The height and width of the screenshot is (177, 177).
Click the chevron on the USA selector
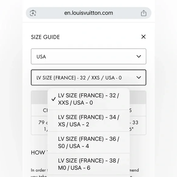139,56
